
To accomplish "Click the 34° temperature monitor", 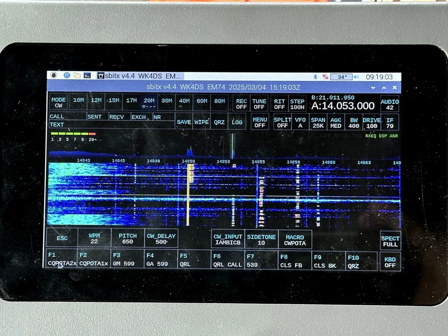I will point(341,77).
